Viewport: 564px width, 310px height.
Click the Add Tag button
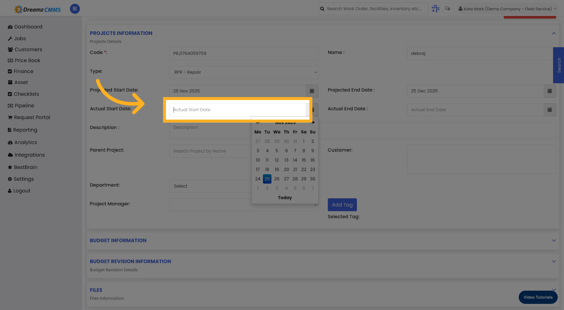click(x=342, y=205)
